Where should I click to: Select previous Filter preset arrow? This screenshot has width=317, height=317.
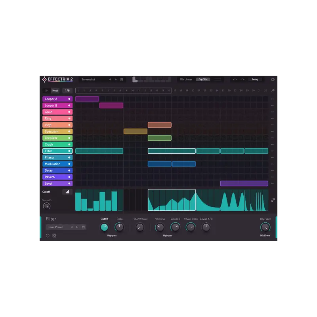point(72,227)
